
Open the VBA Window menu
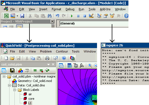click(x=120, y=9)
